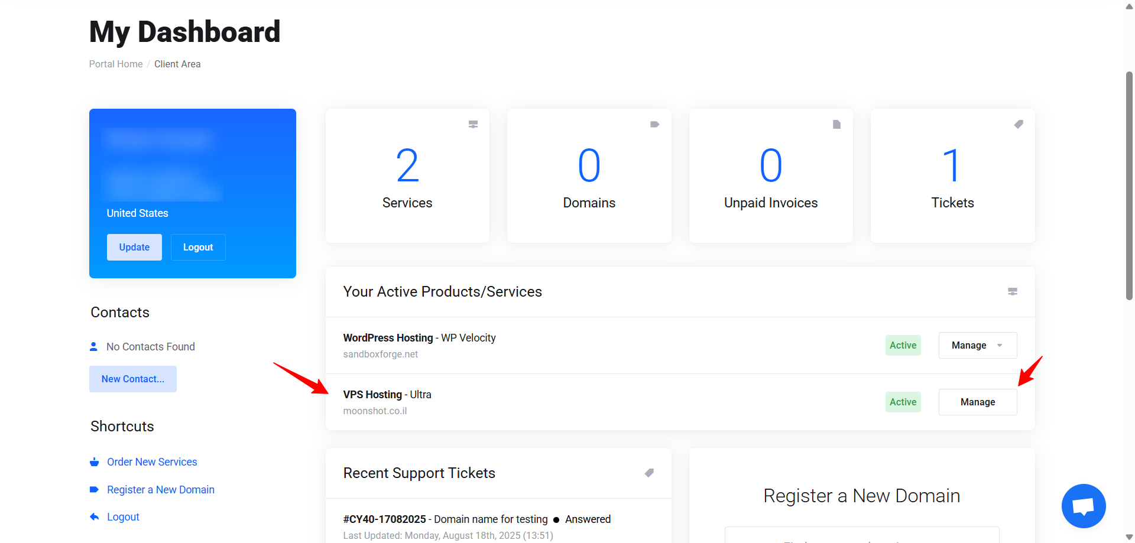
Task: Open the 1 Tickets summary card
Action: 953,175
